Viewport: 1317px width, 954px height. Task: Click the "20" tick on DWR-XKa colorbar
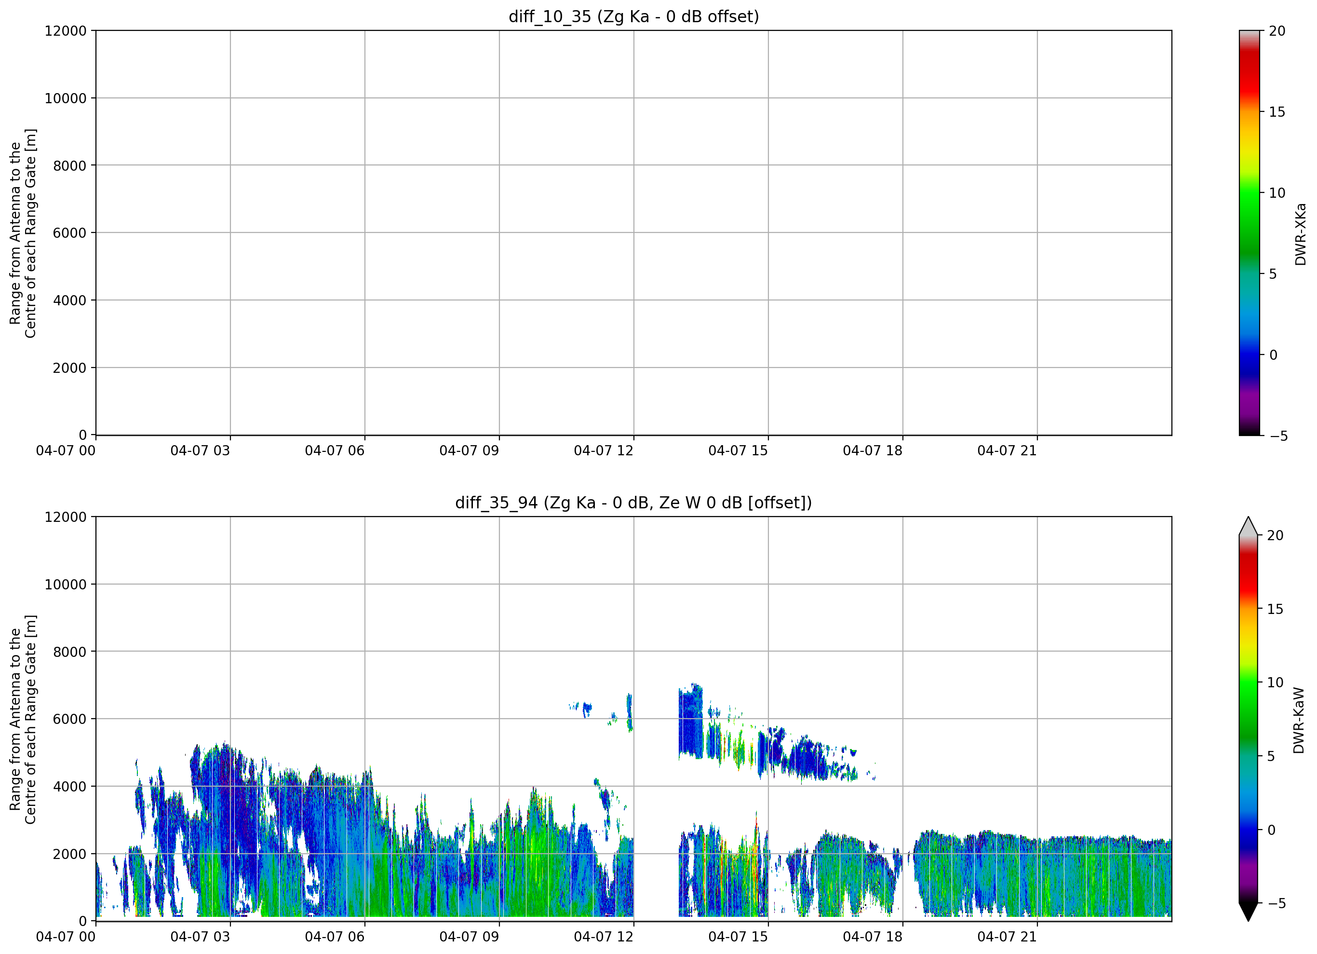(1277, 31)
